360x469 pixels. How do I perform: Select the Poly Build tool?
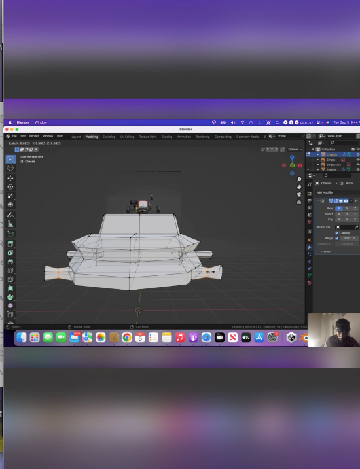(10, 288)
